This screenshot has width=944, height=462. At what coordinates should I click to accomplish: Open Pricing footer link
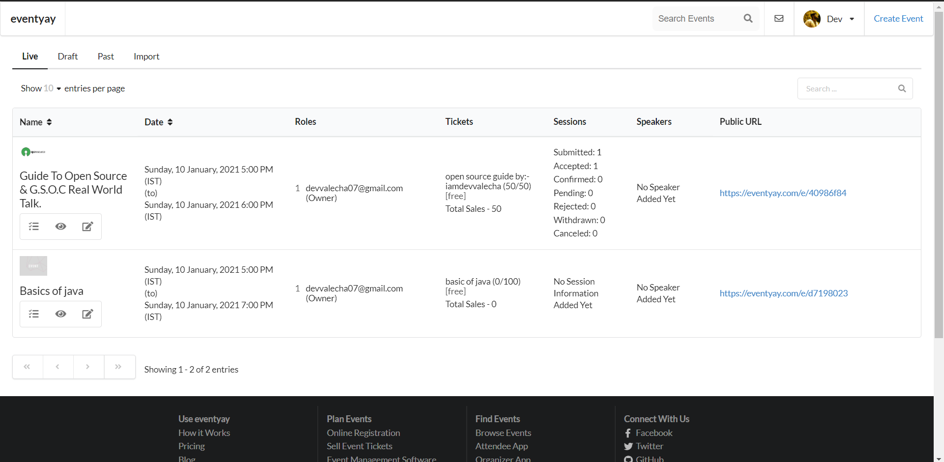[x=191, y=446]
